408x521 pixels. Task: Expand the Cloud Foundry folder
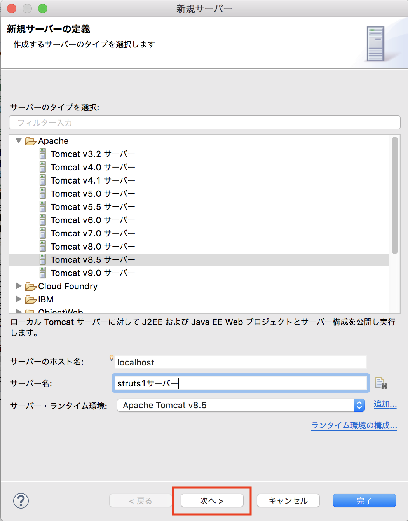tap(18, 286)
